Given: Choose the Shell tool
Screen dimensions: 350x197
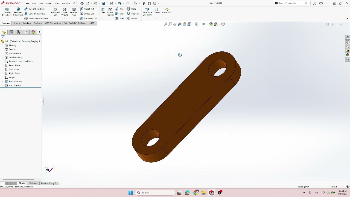Looking at the screenshot, I should click(x=120, y=18).
